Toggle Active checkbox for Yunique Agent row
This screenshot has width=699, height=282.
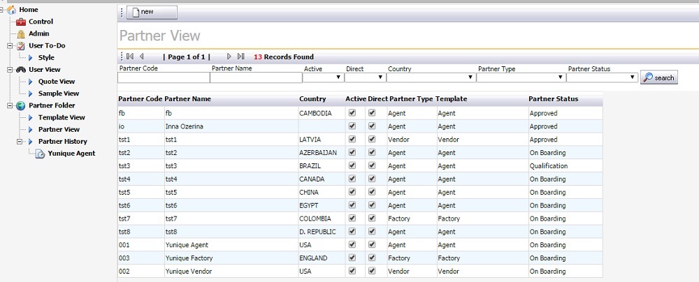pyautogui.click(x=352, y=244)
